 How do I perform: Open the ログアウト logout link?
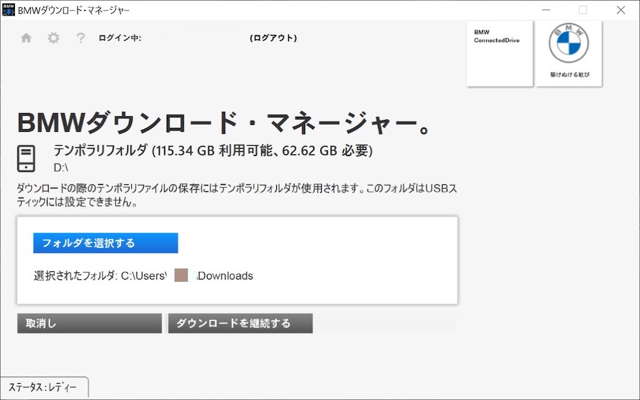pyautogui.click(x=273, y=37)
